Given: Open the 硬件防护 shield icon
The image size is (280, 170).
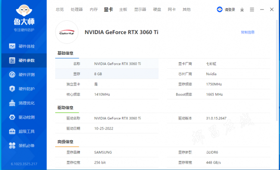Looking at the screenshot, I should [x=12, y=89].
